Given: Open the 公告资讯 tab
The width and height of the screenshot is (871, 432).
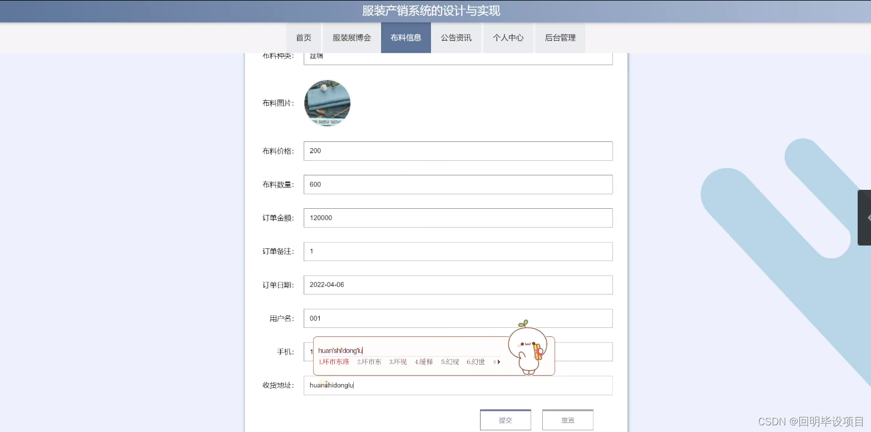Looking at the screenshot, I should tap(456, 38).
